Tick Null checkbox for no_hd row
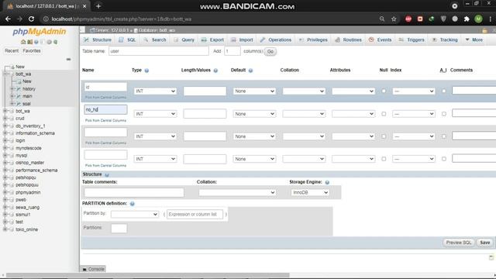 click(x=384, y=114)
